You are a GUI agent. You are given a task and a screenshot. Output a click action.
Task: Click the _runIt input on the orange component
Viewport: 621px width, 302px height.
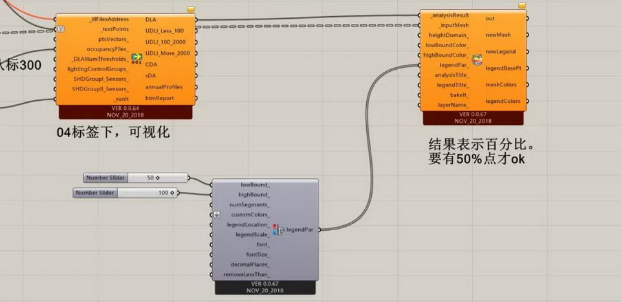pyautogui.click(x=118, y=98)
